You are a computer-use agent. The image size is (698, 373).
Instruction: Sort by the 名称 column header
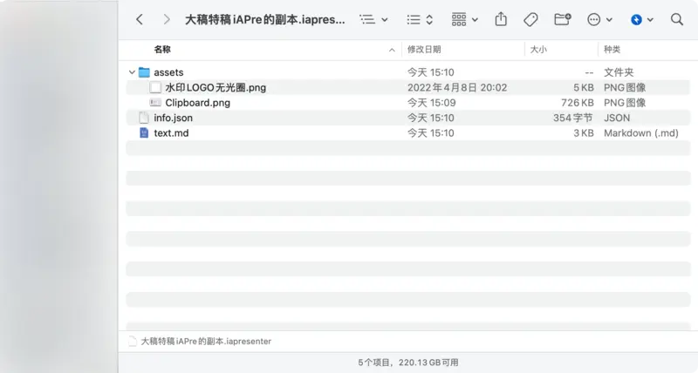click(162, 50)
